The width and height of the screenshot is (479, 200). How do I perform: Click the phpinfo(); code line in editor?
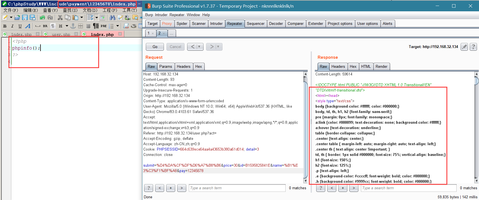click(x=26, y=48)
